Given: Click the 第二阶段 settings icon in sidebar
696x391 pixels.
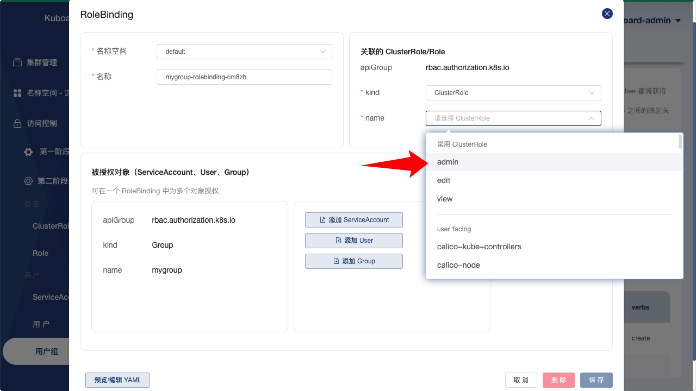Looking at the screenshot, I should click(28, 181).
